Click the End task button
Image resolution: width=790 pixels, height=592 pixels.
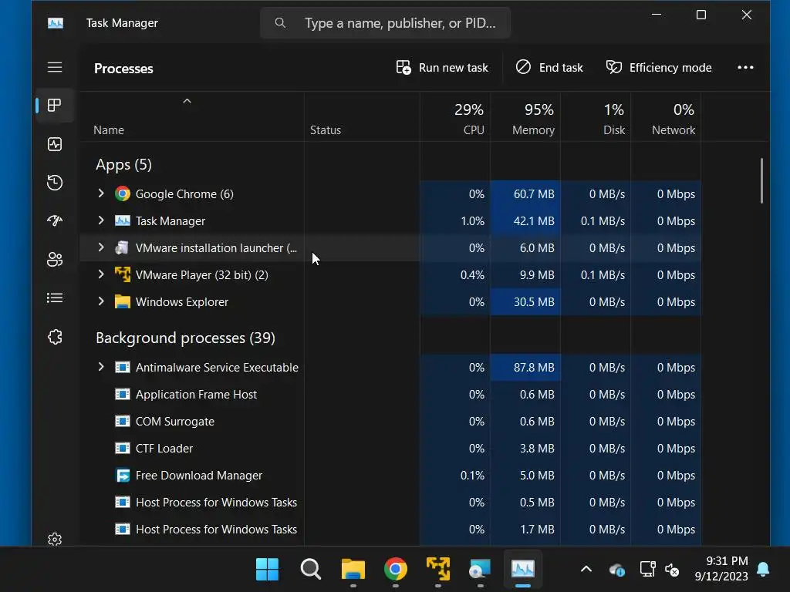pos(549,68)
